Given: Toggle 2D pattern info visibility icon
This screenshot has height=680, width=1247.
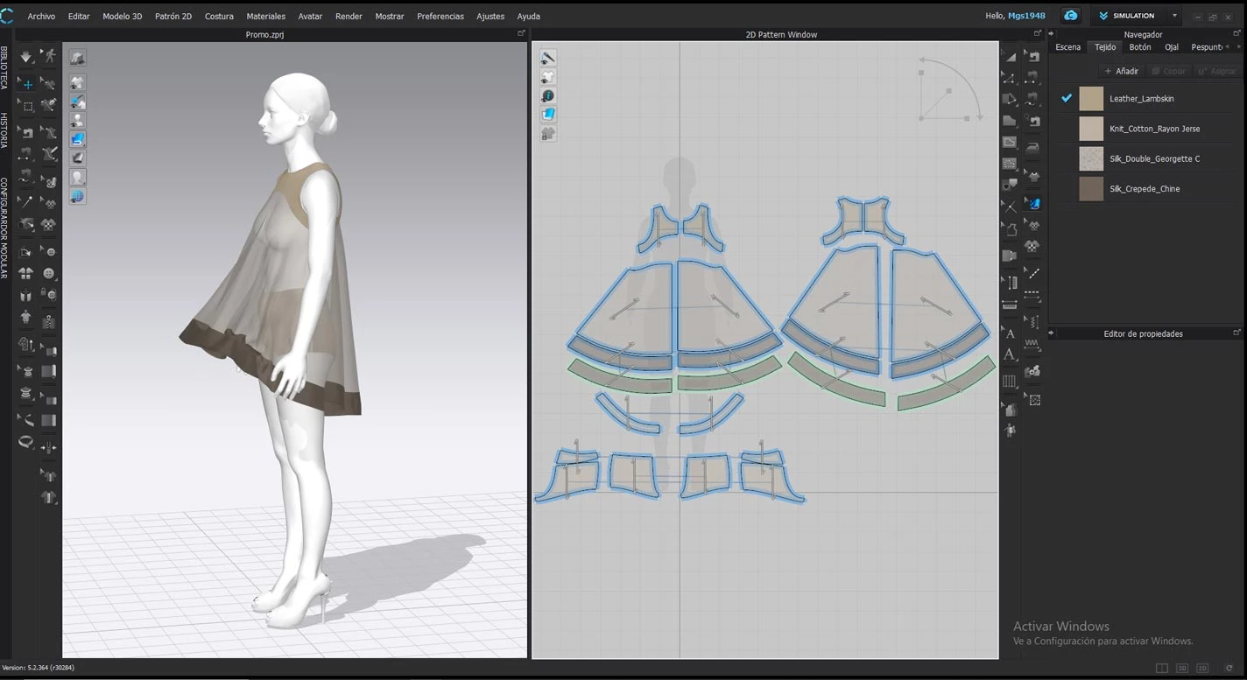Looking at the screenshot, I should coord(548,95).
